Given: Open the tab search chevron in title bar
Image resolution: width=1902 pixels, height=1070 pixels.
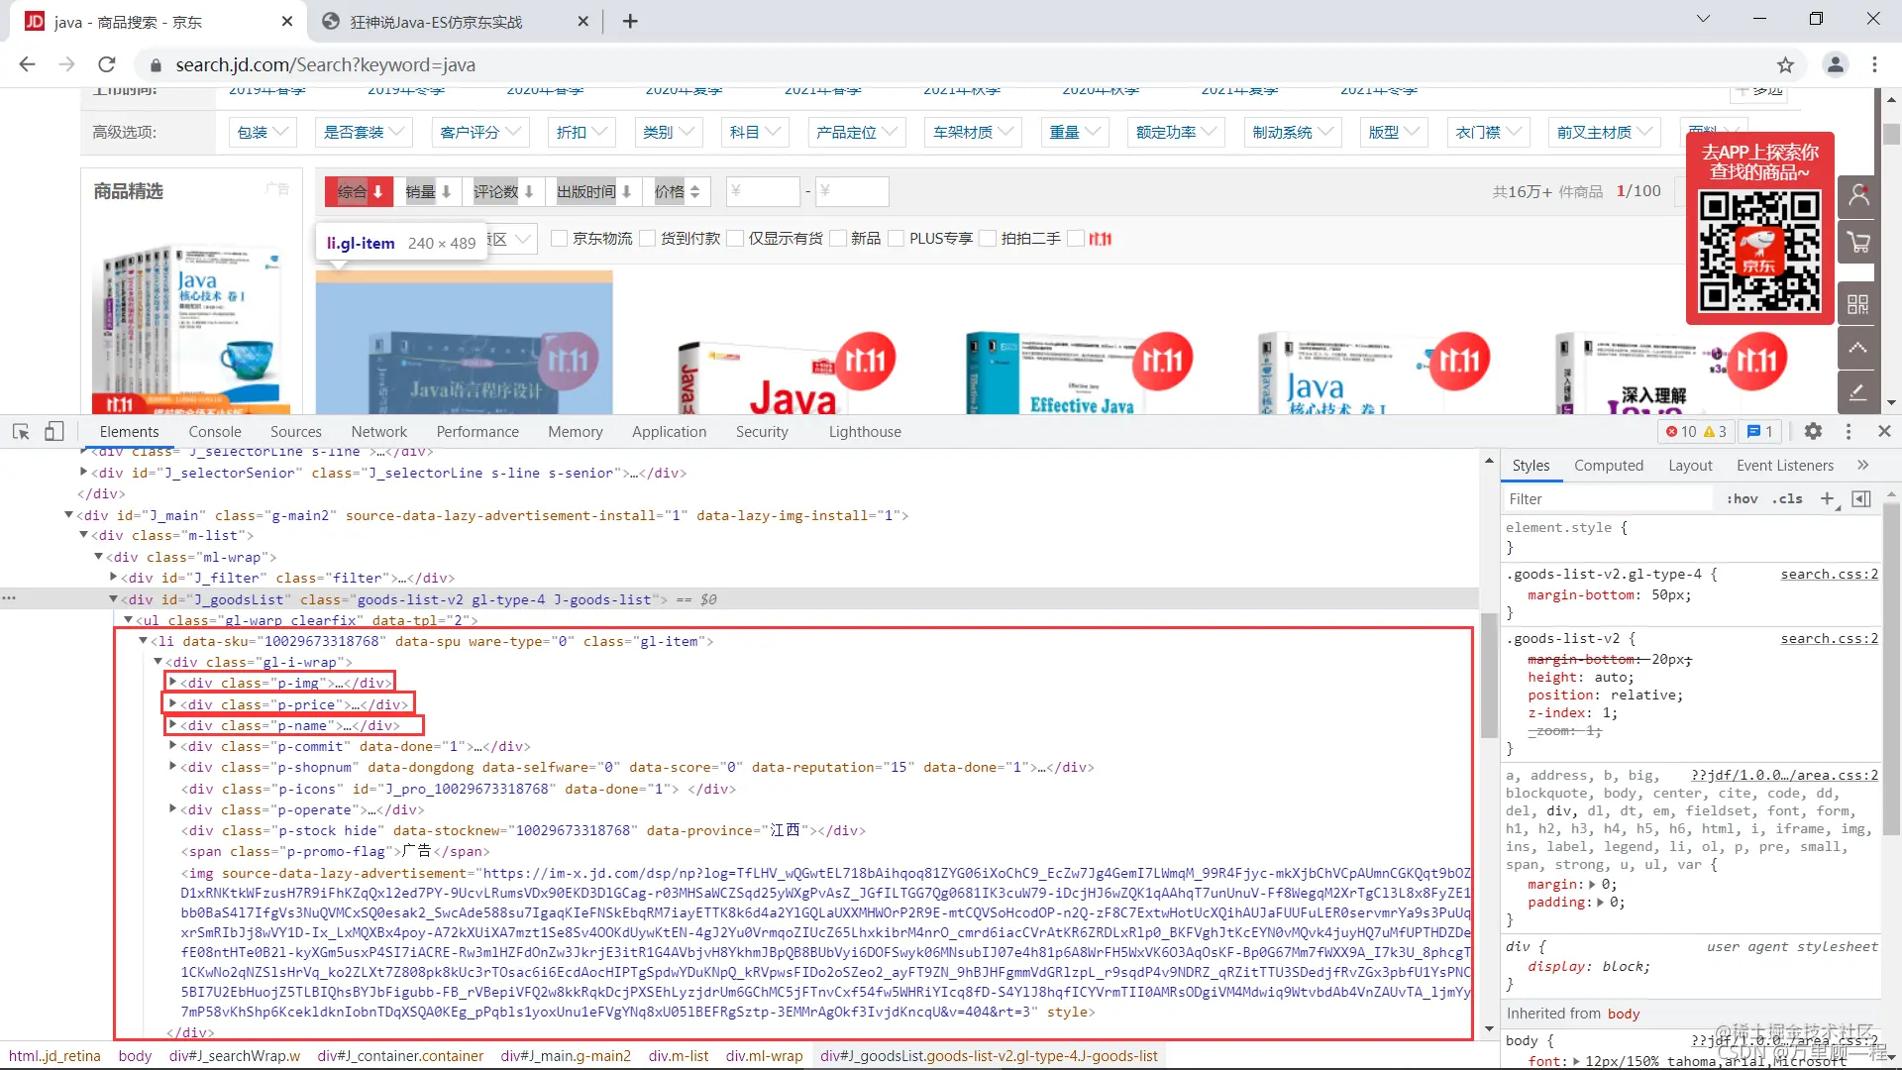Looking at the screenshot, I should click(x=1703, y=19).
